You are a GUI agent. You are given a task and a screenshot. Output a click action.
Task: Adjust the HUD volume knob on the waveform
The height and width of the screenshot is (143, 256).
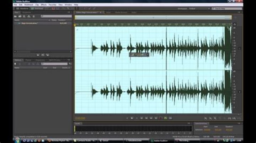tap(135, 55)
